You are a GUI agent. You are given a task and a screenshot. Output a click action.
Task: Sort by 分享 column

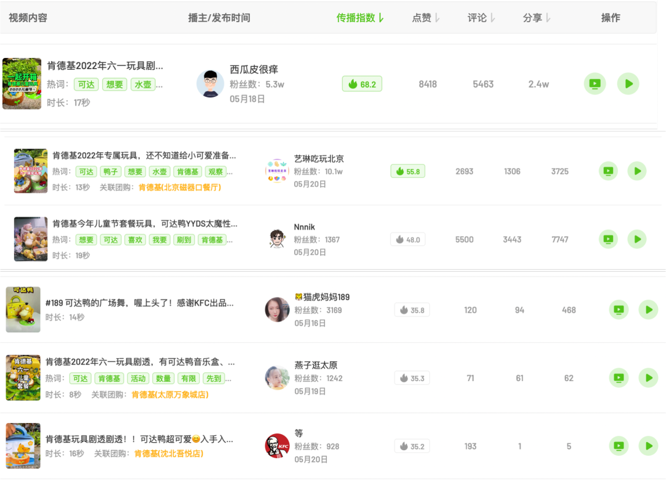click(x=536, y=18)
